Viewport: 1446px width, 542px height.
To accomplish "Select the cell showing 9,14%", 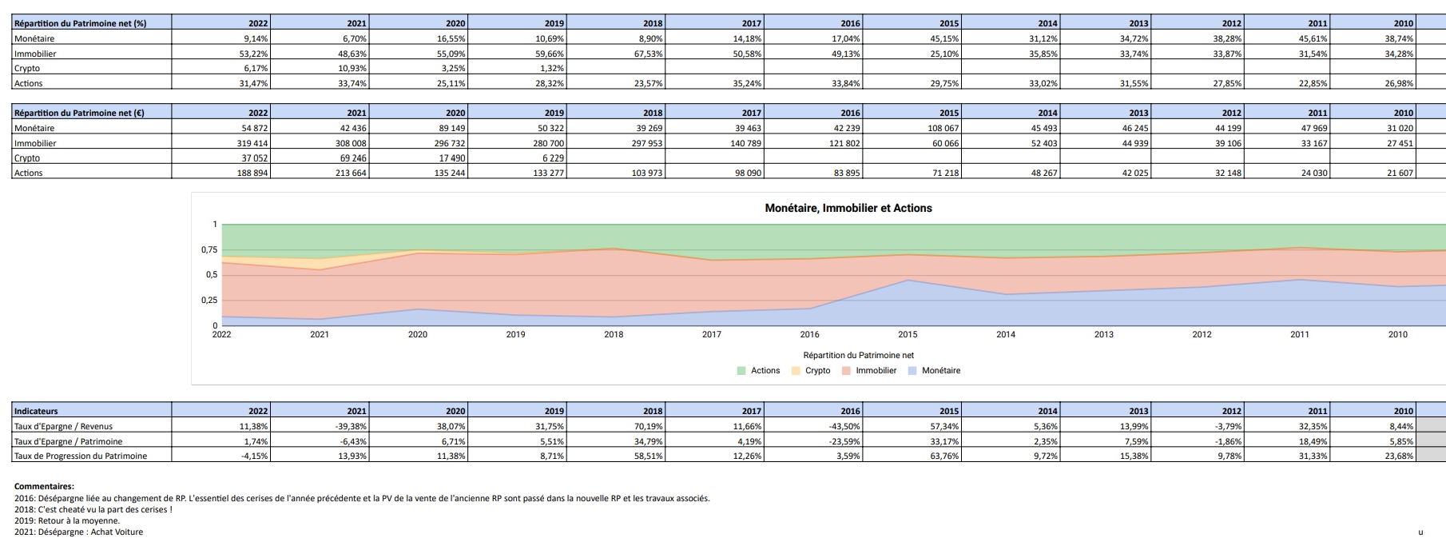I will [x=220, y=38].
